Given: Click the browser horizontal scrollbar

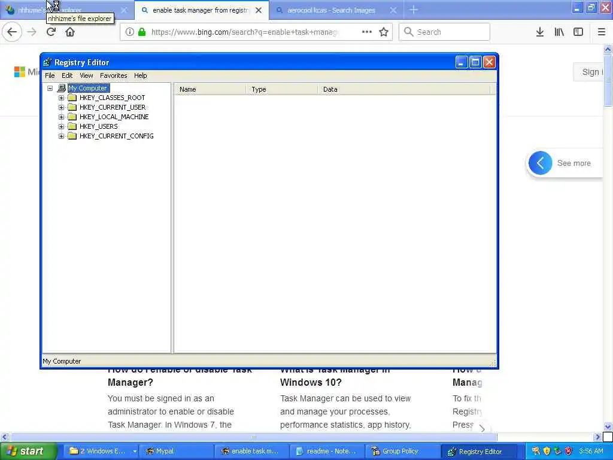Looking at the screenshot, I should [253, 437].
